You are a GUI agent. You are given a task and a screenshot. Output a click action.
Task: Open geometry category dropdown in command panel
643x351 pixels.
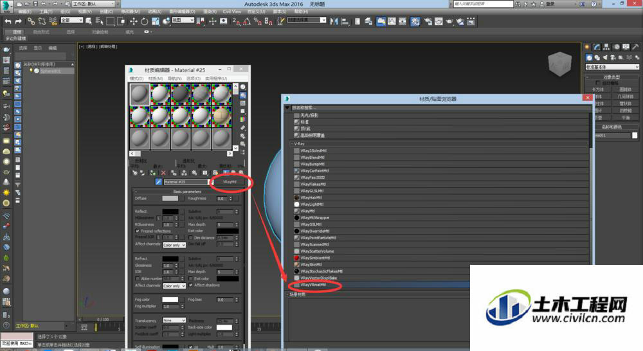point(612,67)
